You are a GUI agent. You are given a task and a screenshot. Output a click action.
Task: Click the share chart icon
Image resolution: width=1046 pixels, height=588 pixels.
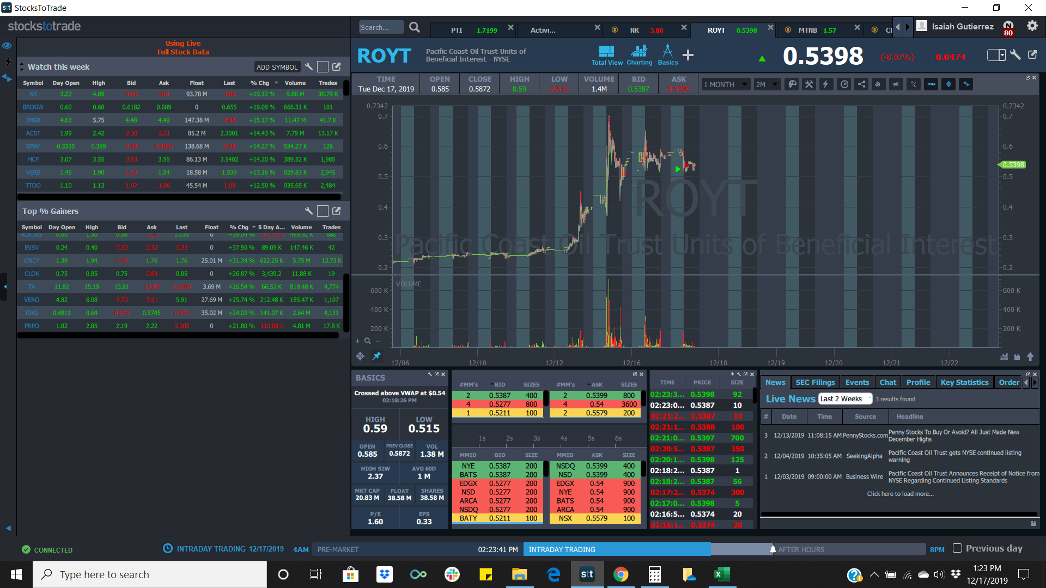[x=861, y=84]
